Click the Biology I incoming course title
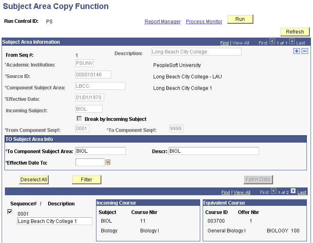Viewport: 313px width, 243px height. [150, 231]
